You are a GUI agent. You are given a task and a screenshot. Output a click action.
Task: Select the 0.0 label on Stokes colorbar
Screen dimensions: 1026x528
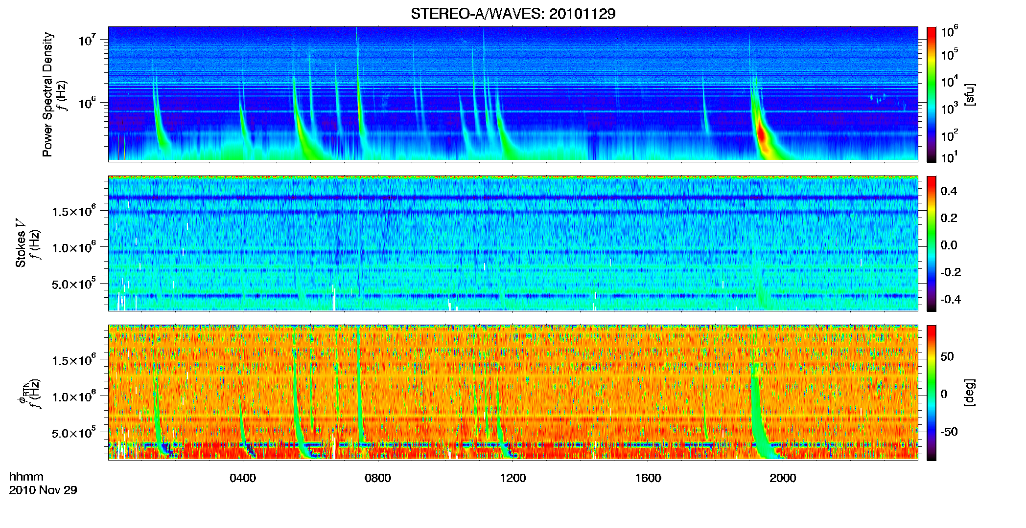949,245
